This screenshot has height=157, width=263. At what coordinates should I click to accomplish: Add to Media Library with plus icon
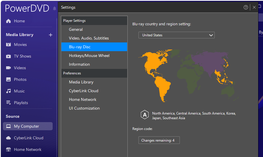(51, 35)
